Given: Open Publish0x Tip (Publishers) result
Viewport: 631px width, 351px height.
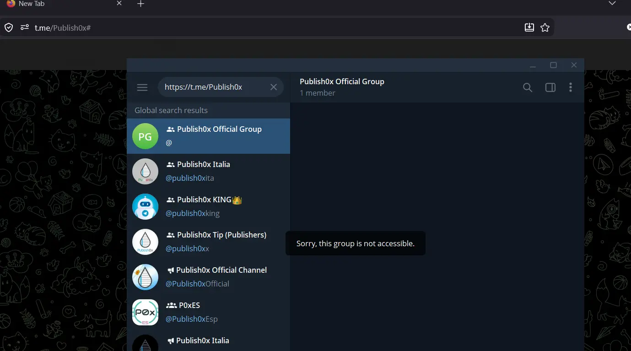Looking at the screenshot, I should (x=208, y=242).
